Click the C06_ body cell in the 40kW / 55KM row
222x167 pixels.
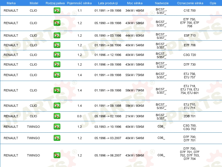161,126
